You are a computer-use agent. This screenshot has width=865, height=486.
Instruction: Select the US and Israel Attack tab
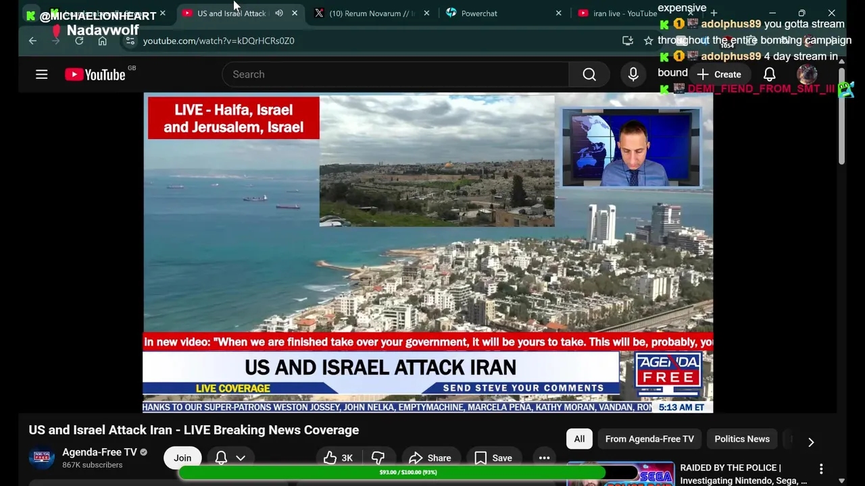pyautogui.click(x=230, y=13)
